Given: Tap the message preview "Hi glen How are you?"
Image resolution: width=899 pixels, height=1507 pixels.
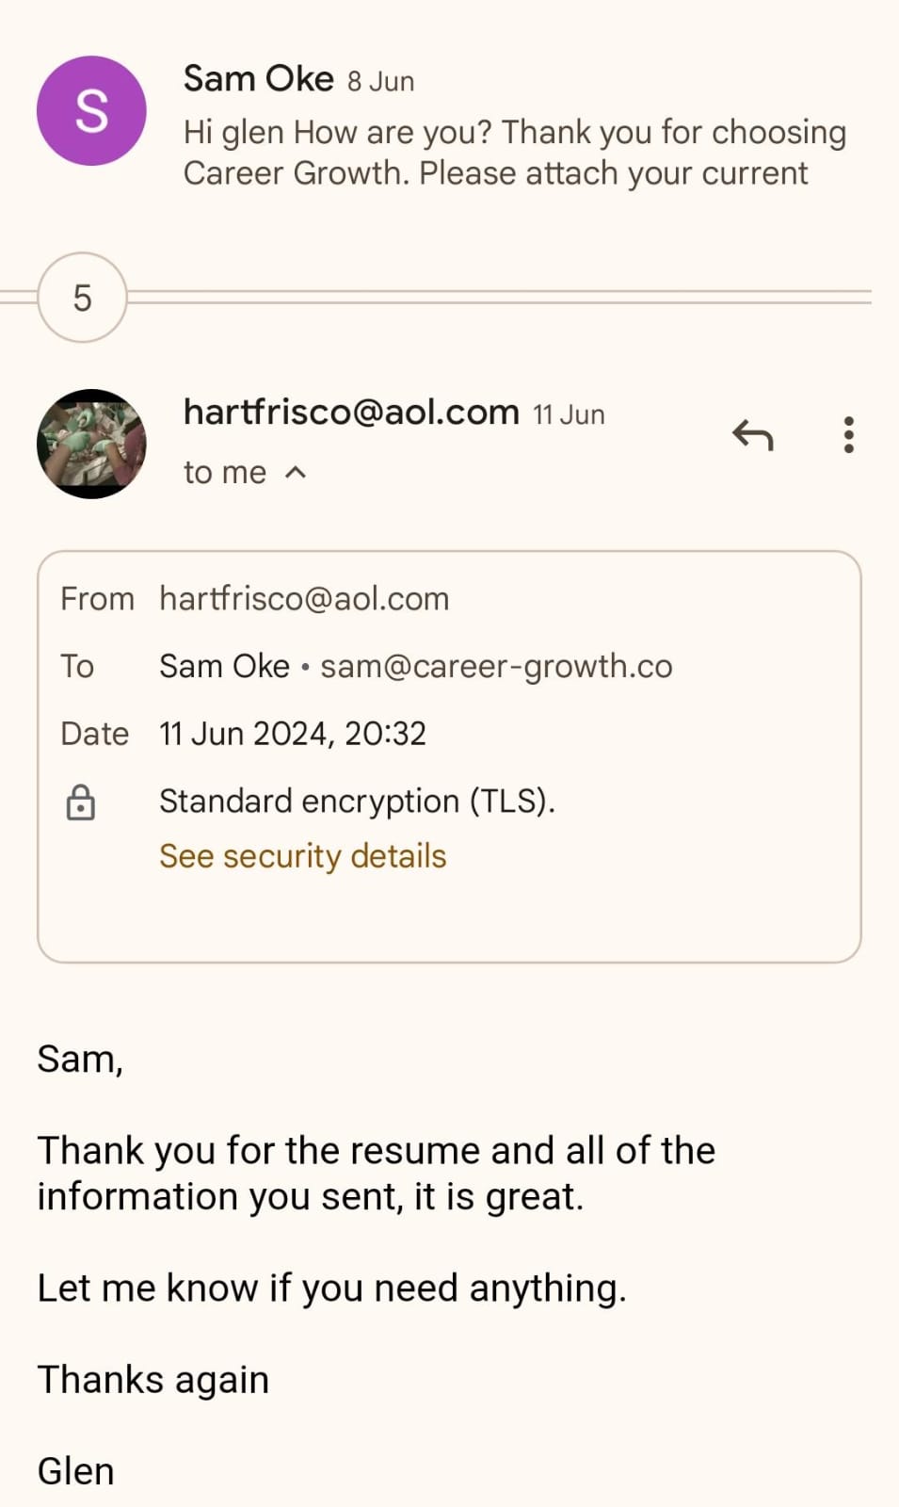Looking at the screenshot, I should [514, 153].
